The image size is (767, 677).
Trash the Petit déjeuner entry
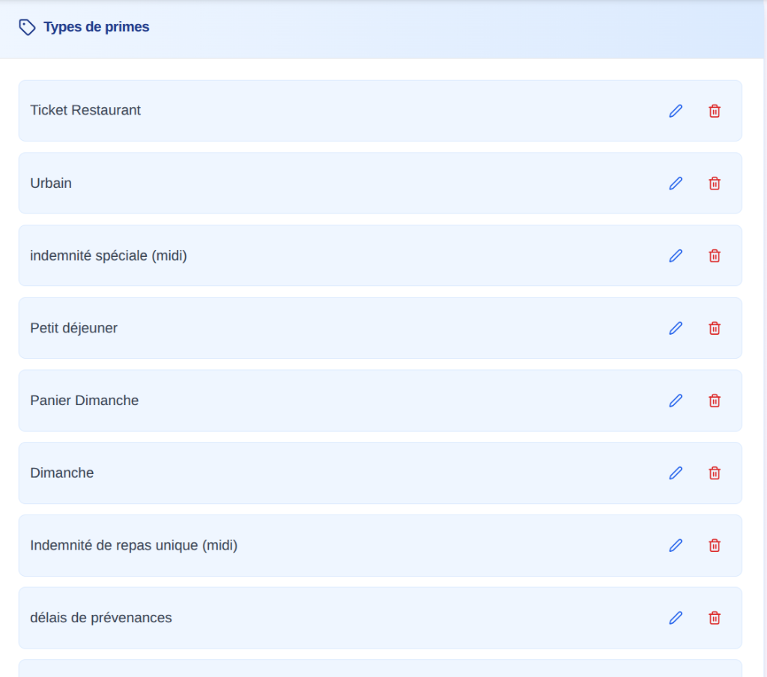coord(714,328)
